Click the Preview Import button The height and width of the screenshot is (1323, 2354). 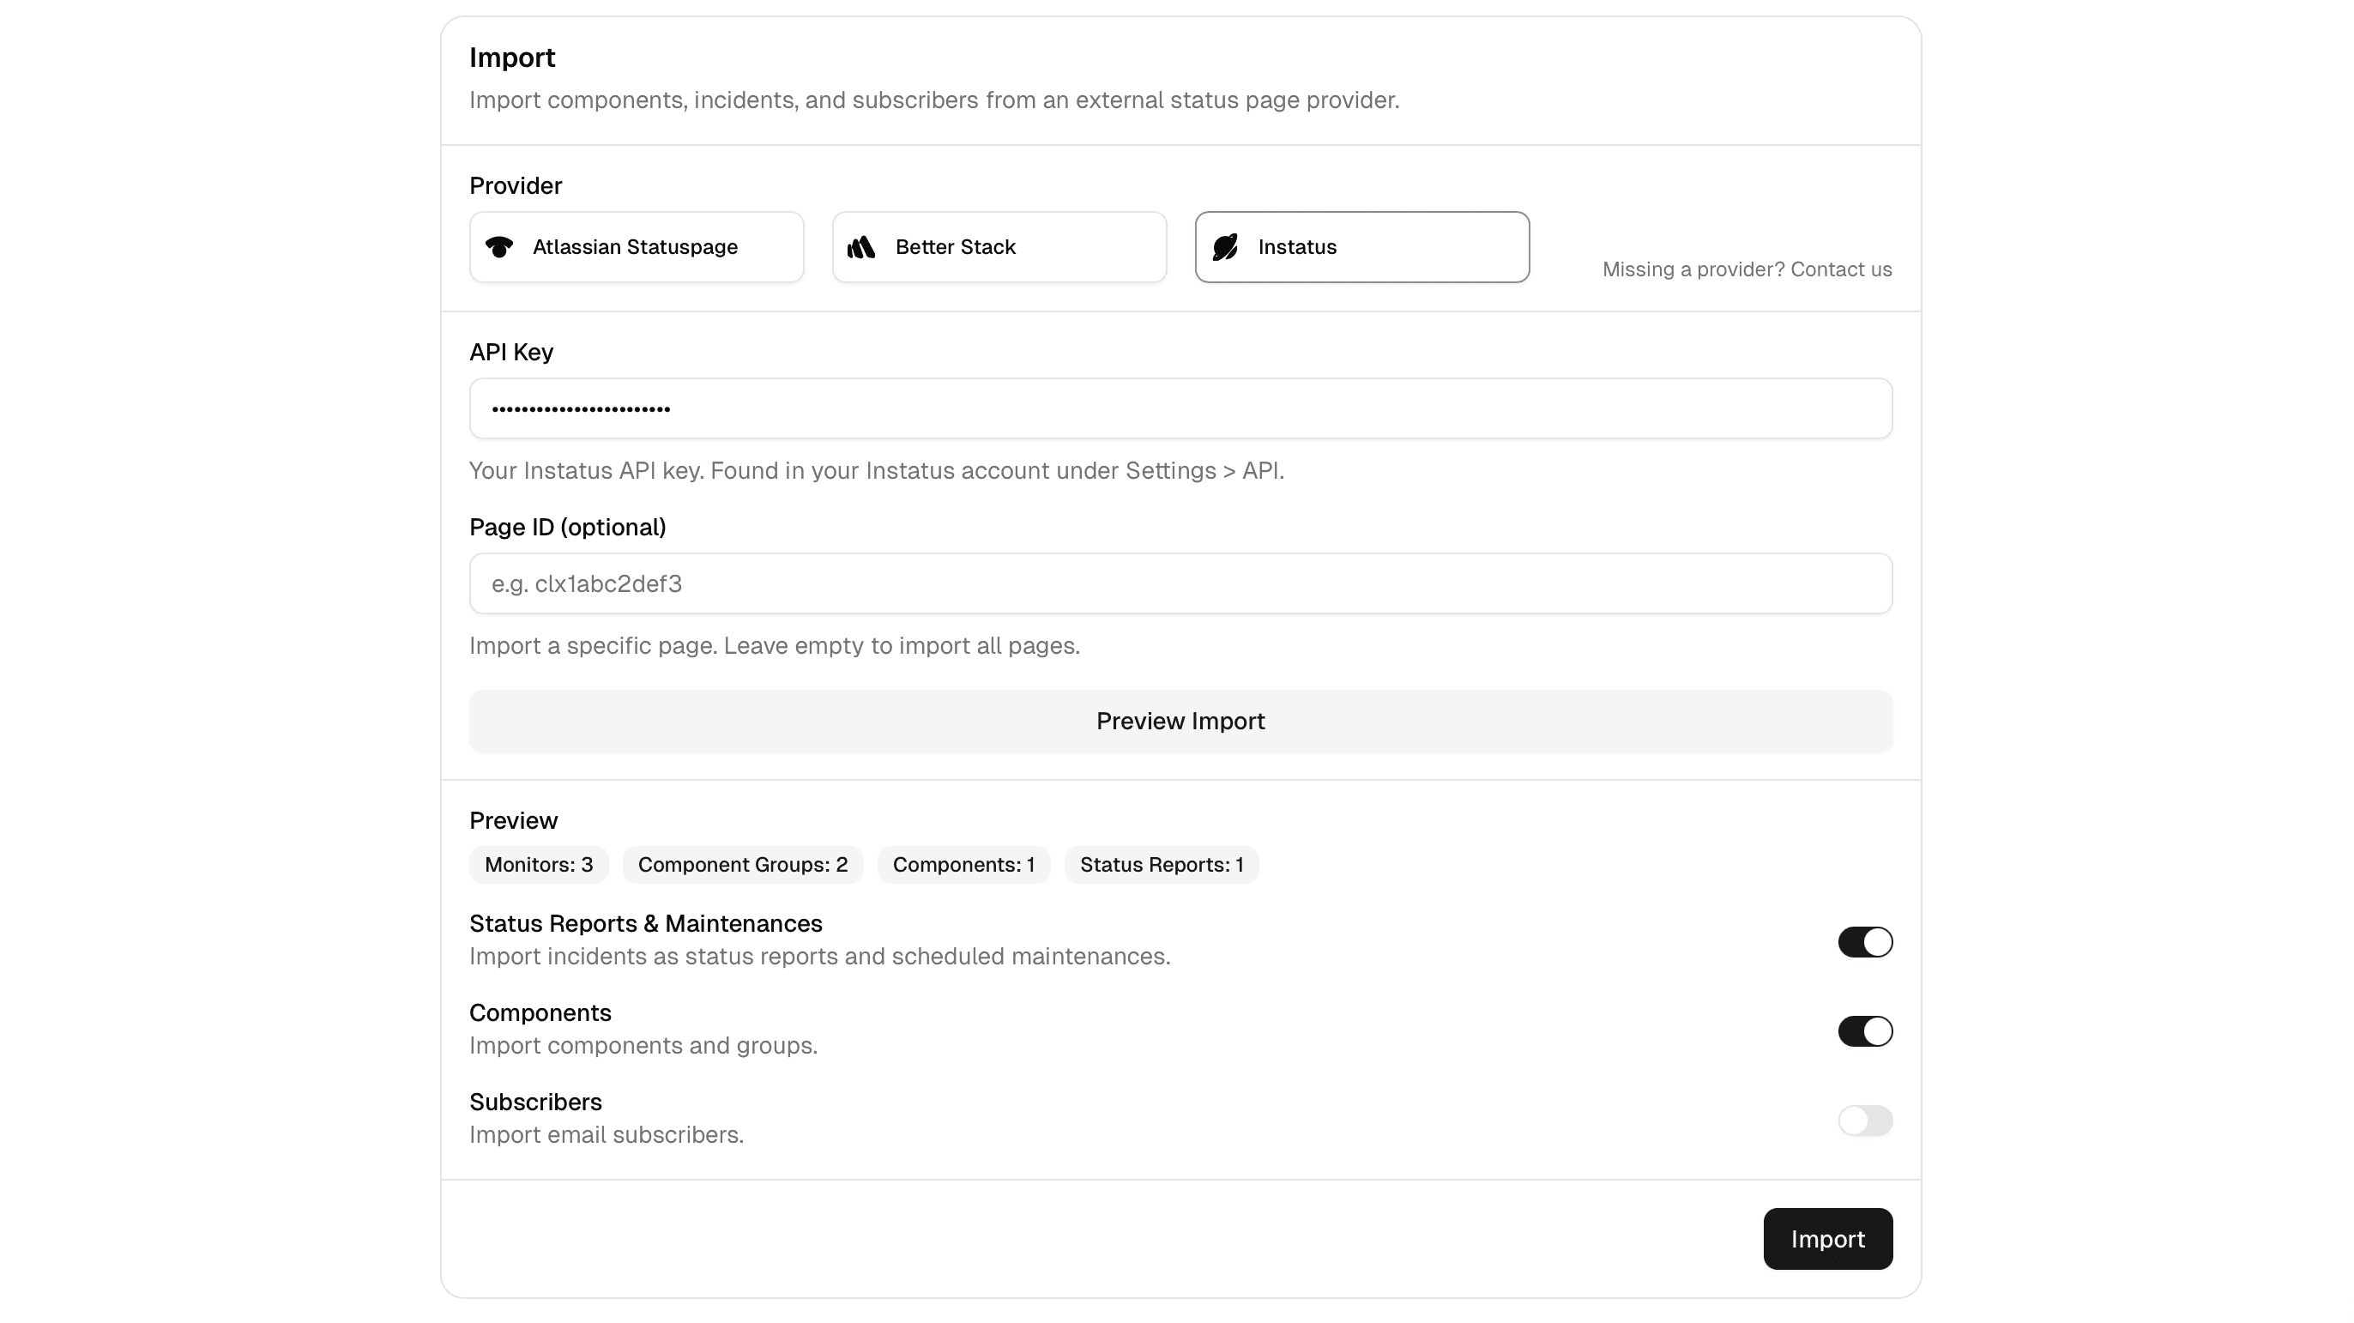click(x=1180, y=721)
